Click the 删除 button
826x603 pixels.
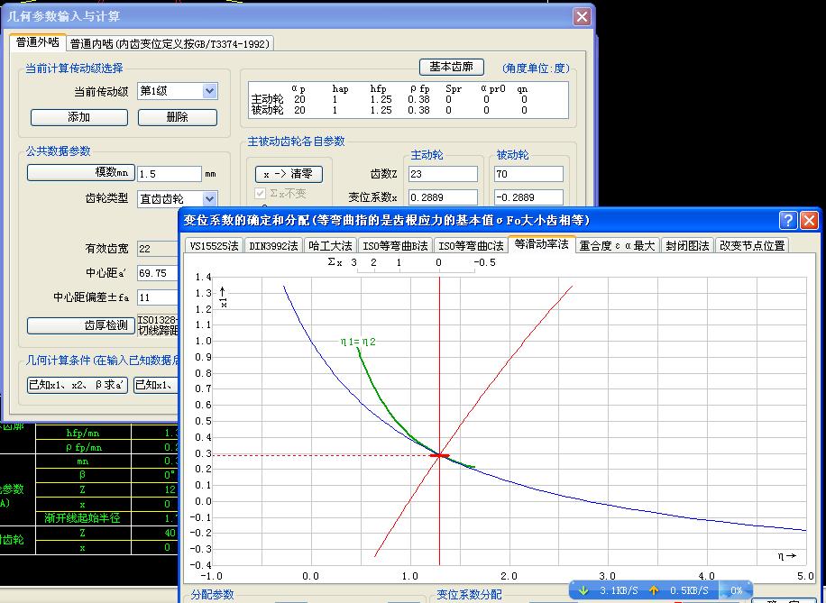pos(178,117)
